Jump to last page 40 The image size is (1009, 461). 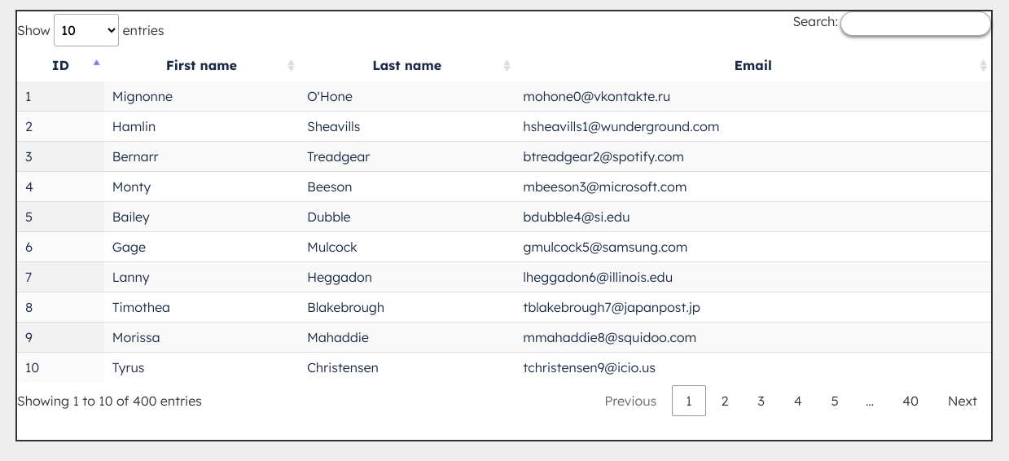[x=910, y=401]
